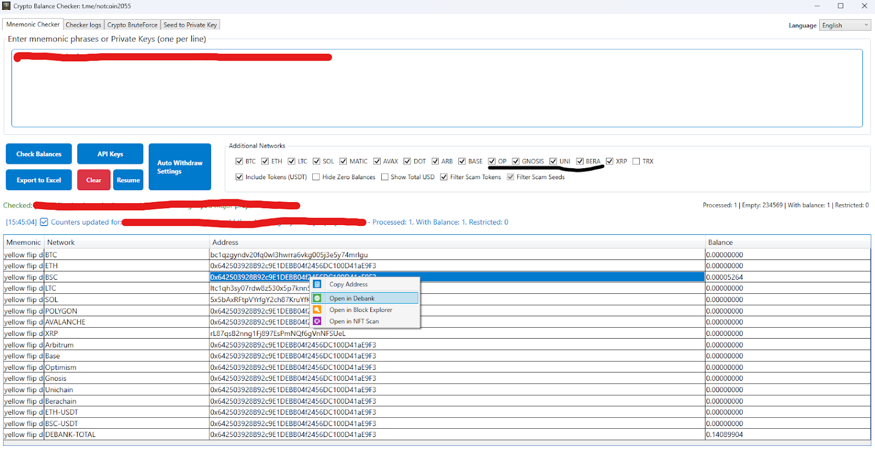Select the ETH-USDT network cell
This screenshot has width=875, height=449.
(x=126, y=412)
